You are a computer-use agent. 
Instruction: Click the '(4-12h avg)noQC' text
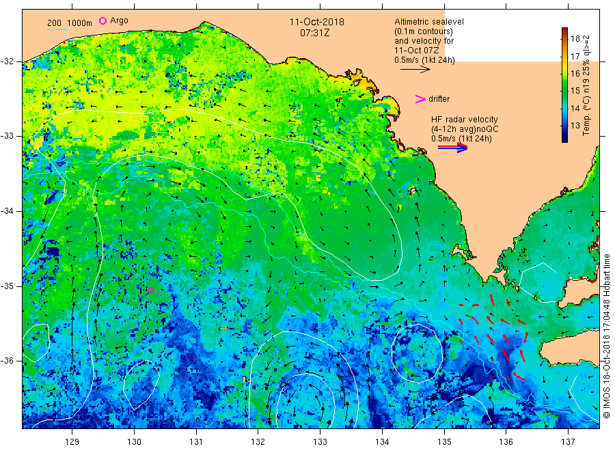coord(465,129)
